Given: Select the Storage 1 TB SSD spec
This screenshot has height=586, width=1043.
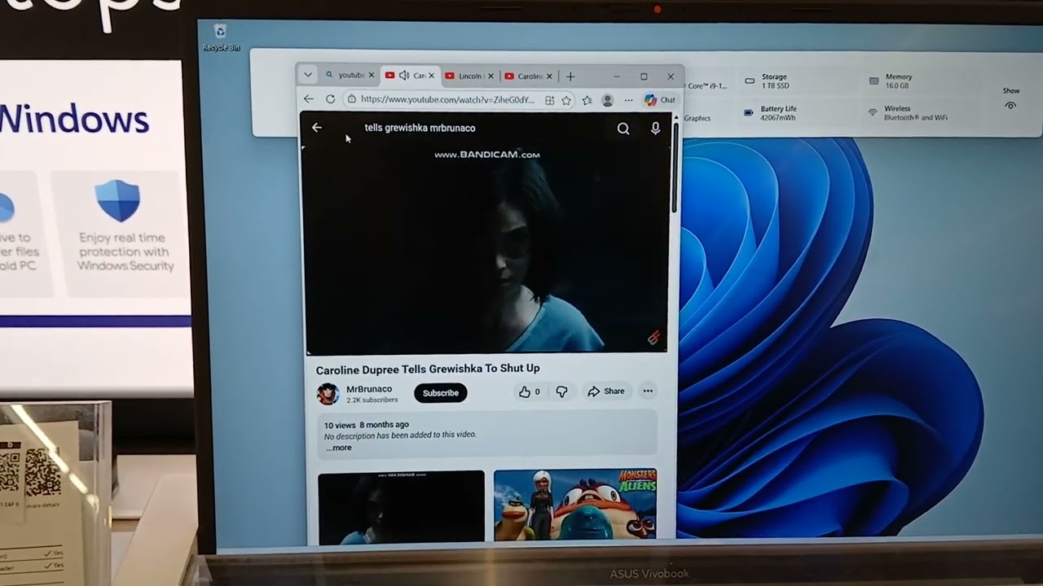Looking at the screenshot, I should (774, 81).
